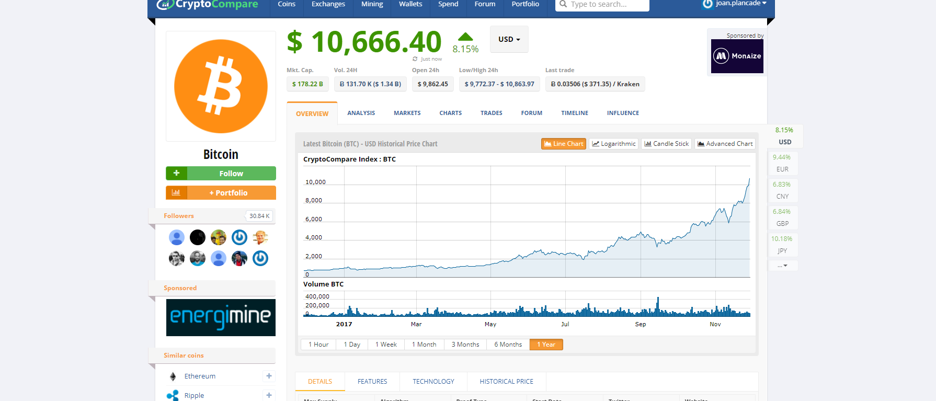This screenshot has width=936, height=401.
Task: Select JPY currency in the side list
Action: [782, 245]
